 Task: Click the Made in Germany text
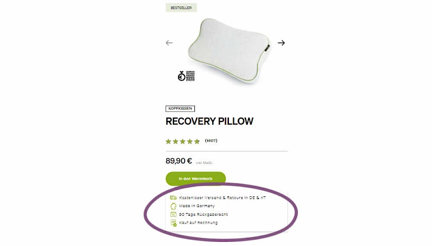pyautogui.click(x=197, y=206)
